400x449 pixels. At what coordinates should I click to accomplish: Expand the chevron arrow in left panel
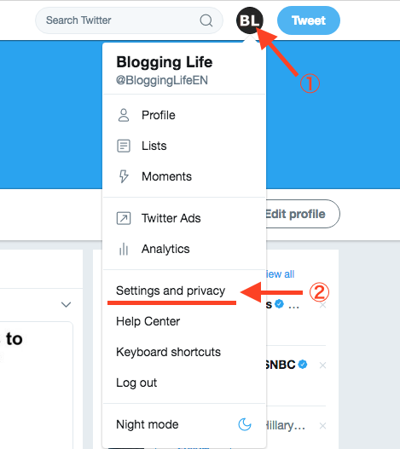(x=67, y=304)
